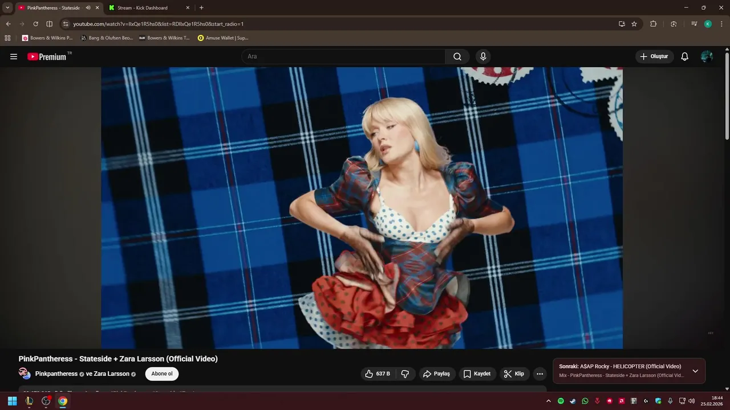Open Chrome three-dot menu
The width and height of the screenshot is (730, 410).
tap(721, 24)
